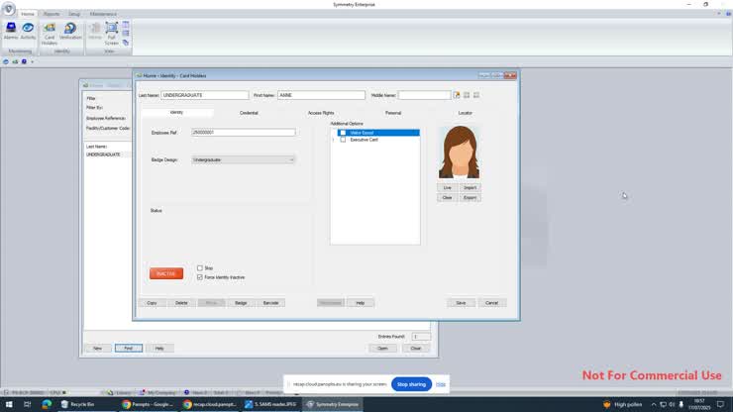
Task: Click the Employee Ref input field
Action: point(243,133)
